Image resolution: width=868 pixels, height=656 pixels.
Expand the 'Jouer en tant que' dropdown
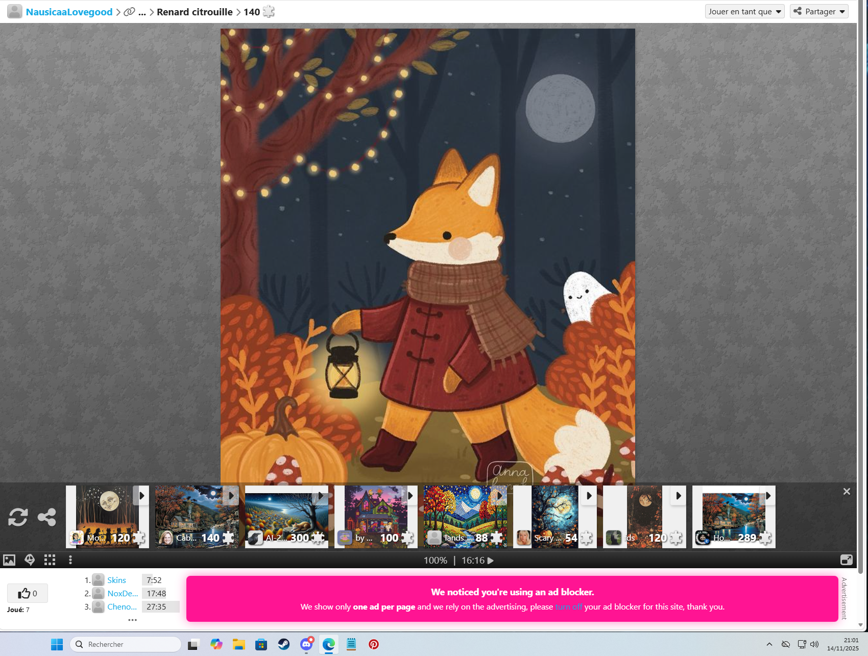[744, 12]
